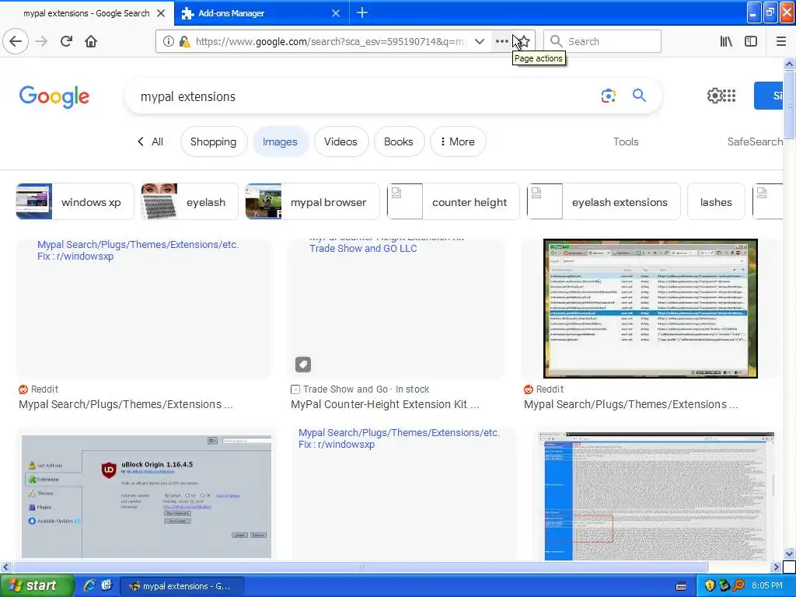Image resolution: width=796 pixels, height=597 pixels.
Task: Click the horizontal scrollbar thumb
Action: point(360,567)
